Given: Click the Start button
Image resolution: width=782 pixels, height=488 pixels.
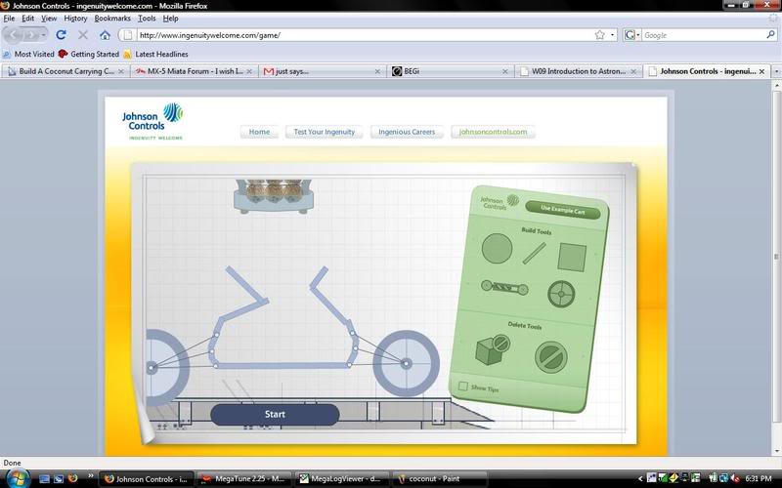Looking at the screenshot, I should point(275,414).
